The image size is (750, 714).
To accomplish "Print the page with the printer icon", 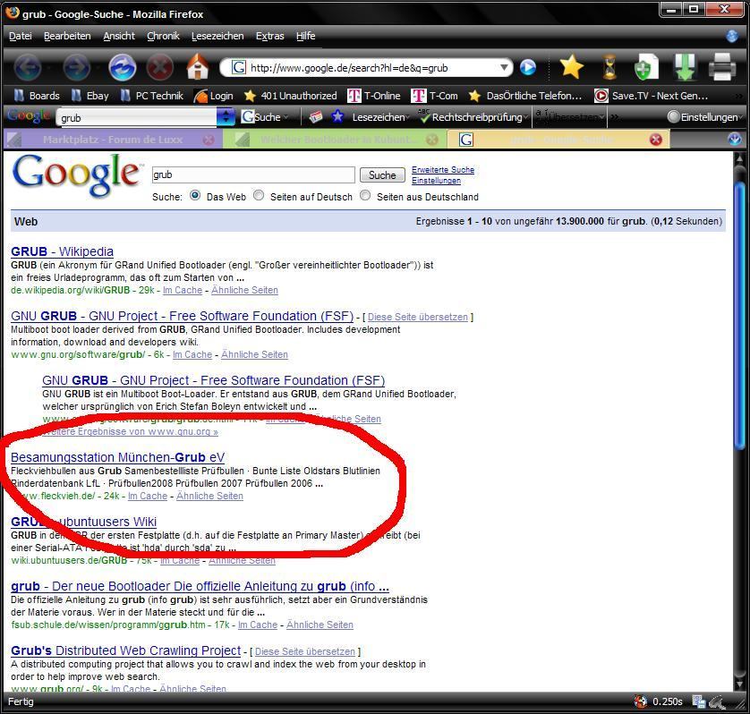I will 721,67.
